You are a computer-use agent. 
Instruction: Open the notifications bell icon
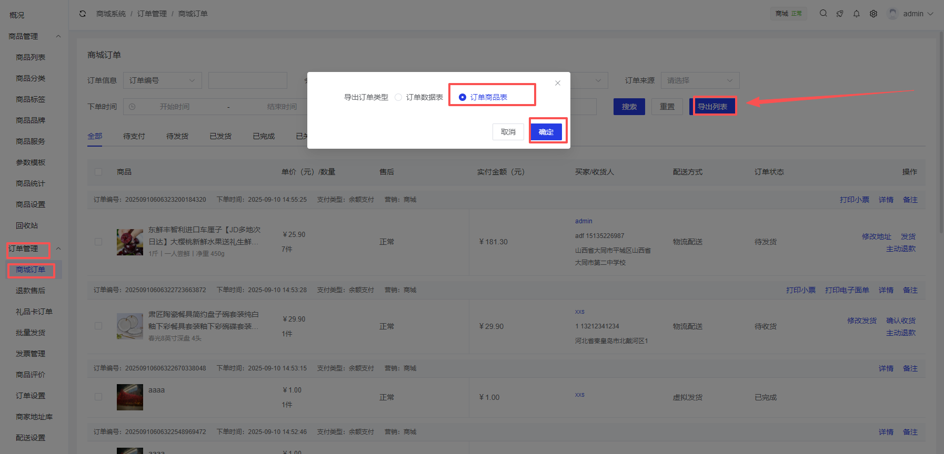coord(857,14)
